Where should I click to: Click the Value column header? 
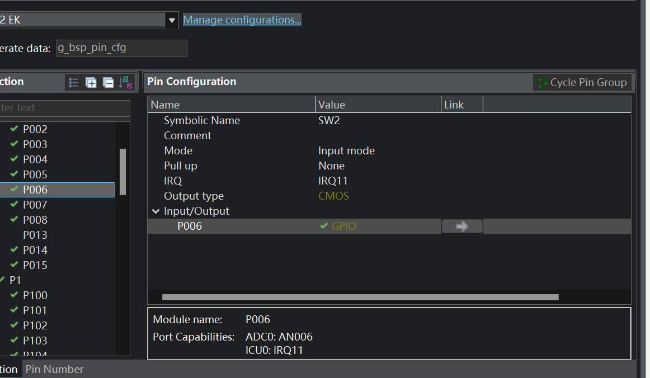coord(378,105)
